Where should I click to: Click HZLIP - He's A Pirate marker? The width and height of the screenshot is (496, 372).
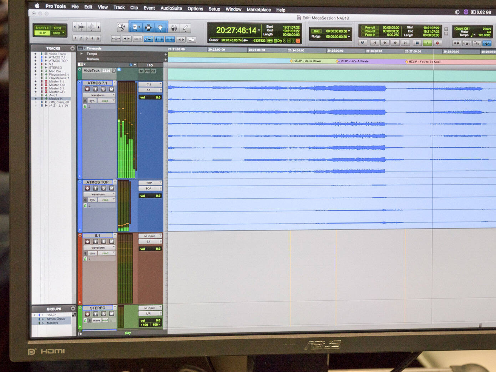pos(352,61)
